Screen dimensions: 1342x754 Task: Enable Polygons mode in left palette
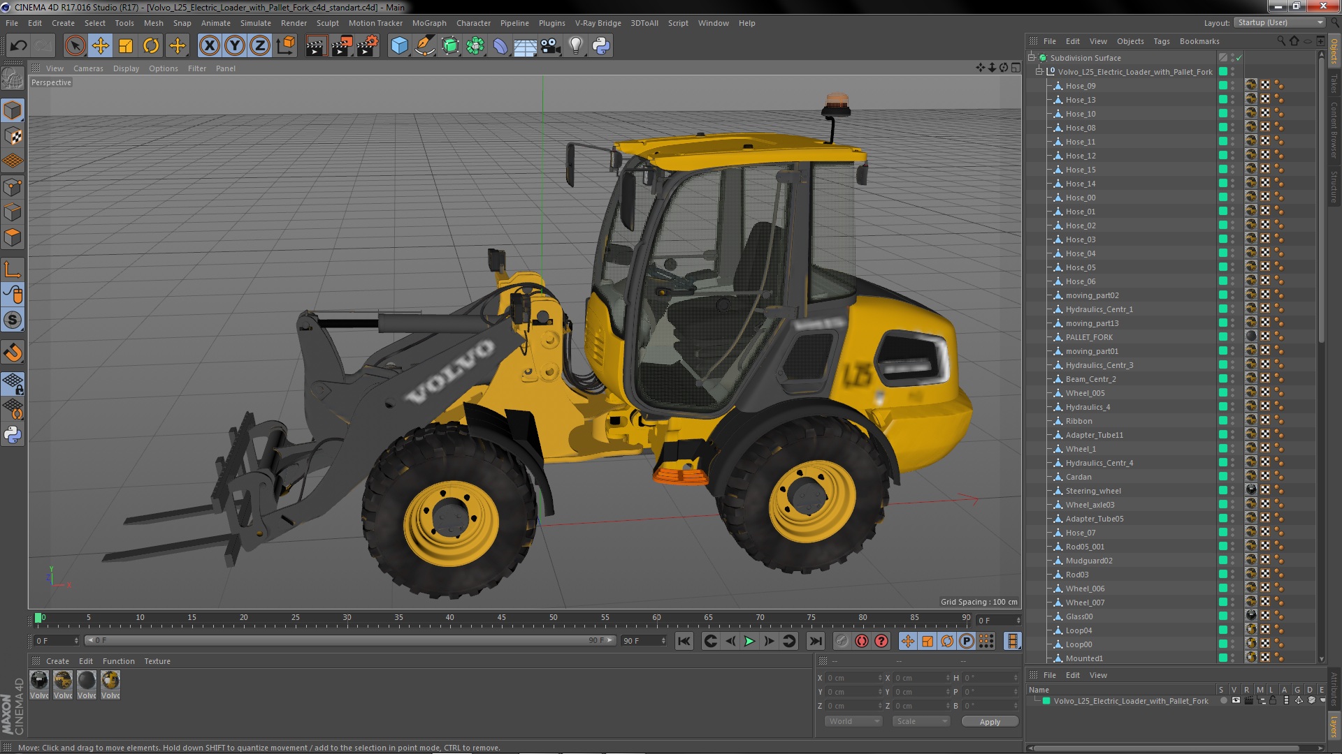pos(13,237)
